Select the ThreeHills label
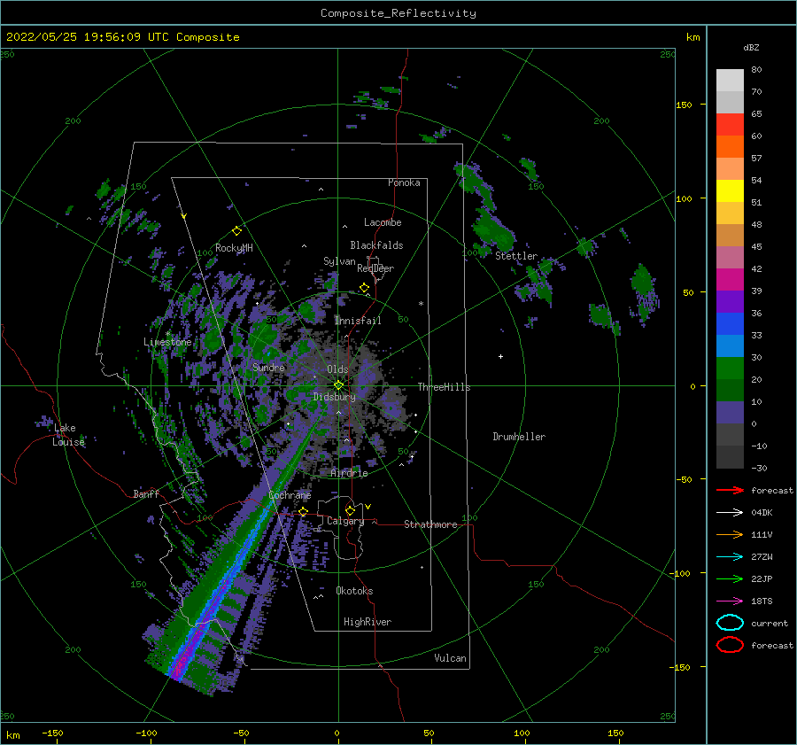 (445, 387)
